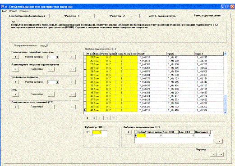Focus the random coverage sample size field

(x=52, y=57)
